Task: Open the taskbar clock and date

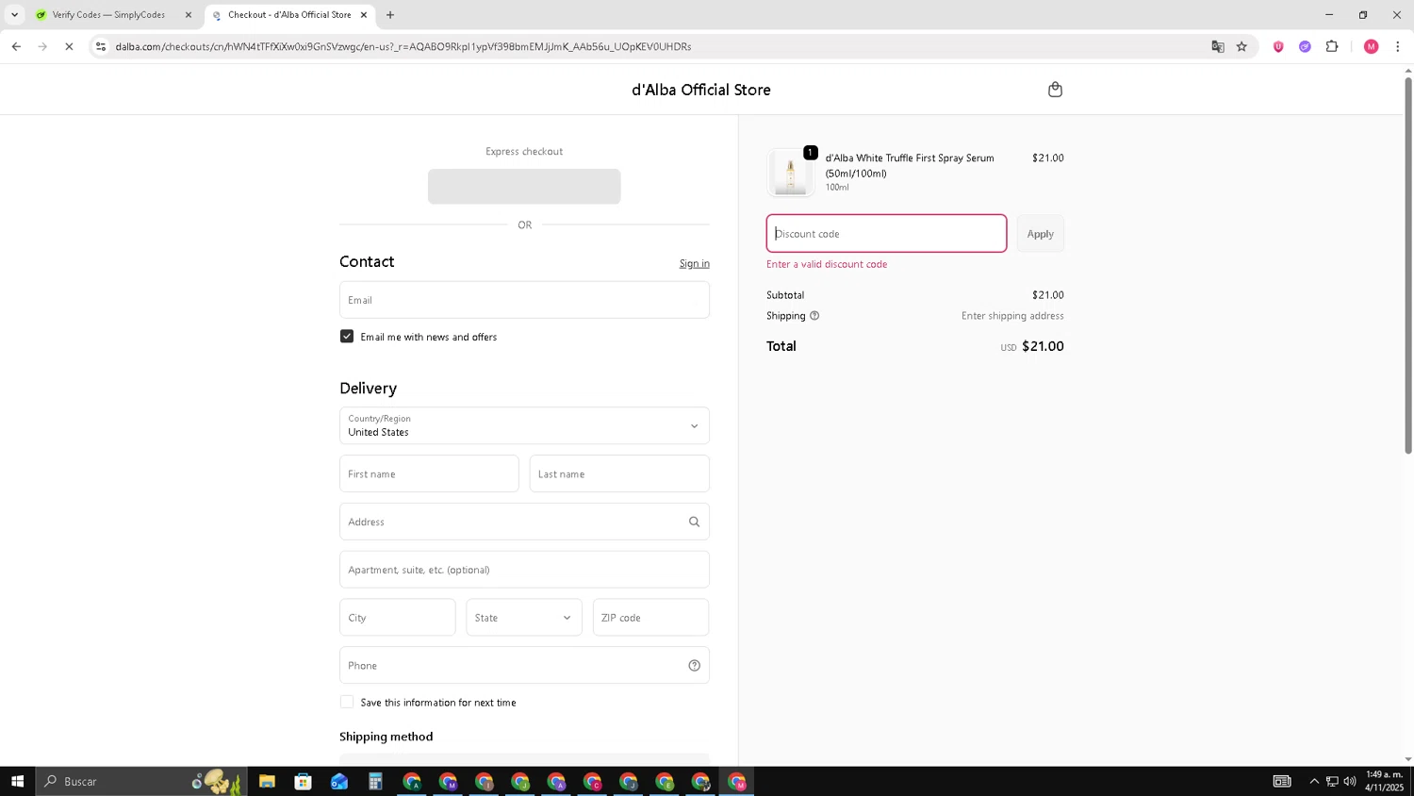Action: pos(1384,781)
